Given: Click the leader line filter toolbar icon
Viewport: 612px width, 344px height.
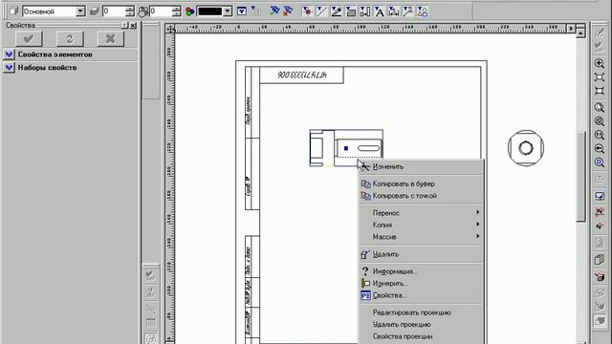Looking at the screenshot, I should tap(408, 11).
